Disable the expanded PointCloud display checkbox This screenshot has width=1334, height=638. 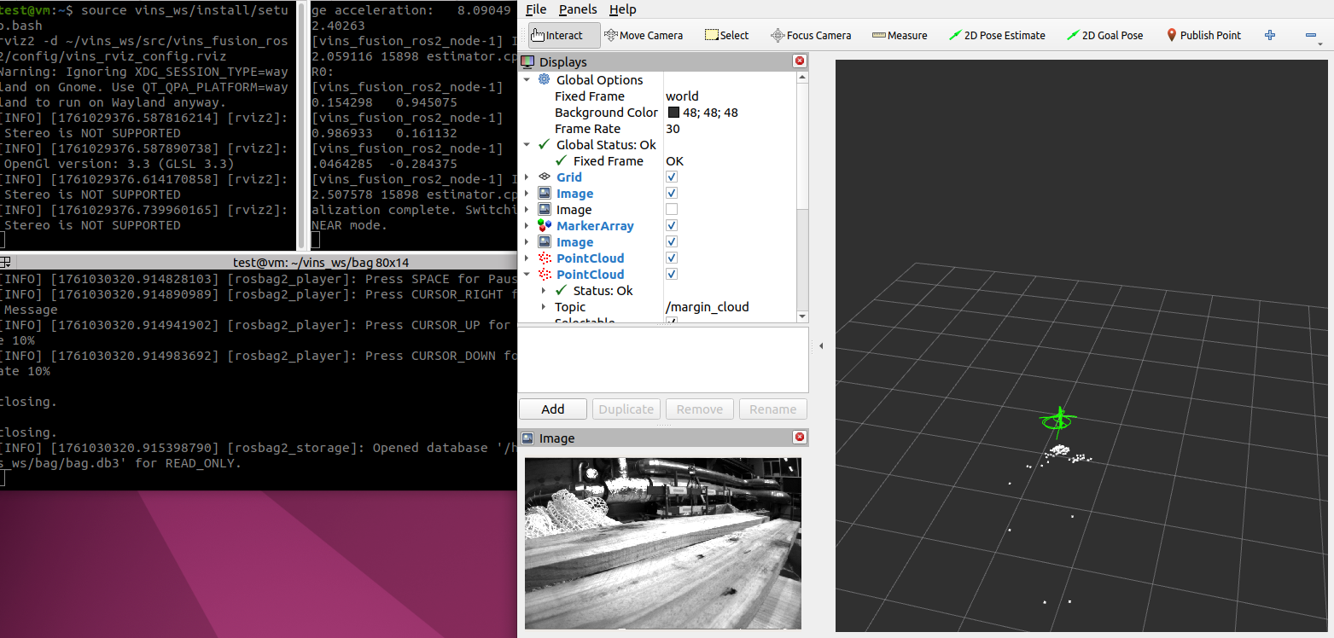(672, 274)
